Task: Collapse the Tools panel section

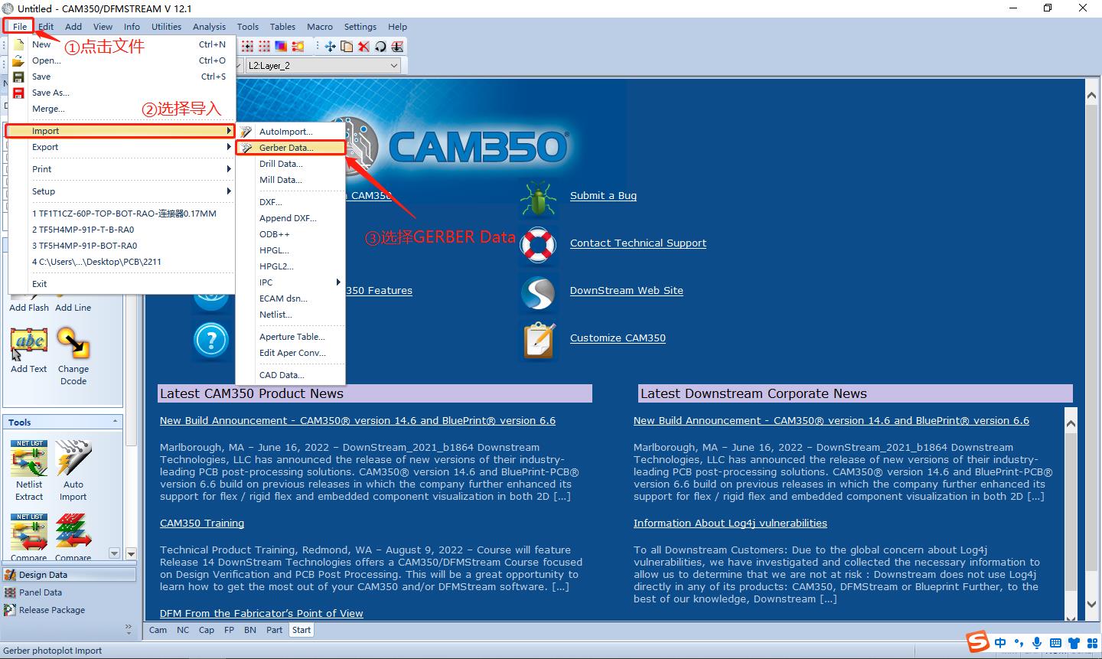Action: 116,422
